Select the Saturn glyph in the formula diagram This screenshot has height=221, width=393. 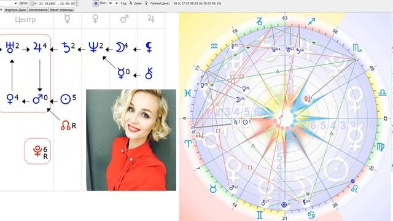66,47
